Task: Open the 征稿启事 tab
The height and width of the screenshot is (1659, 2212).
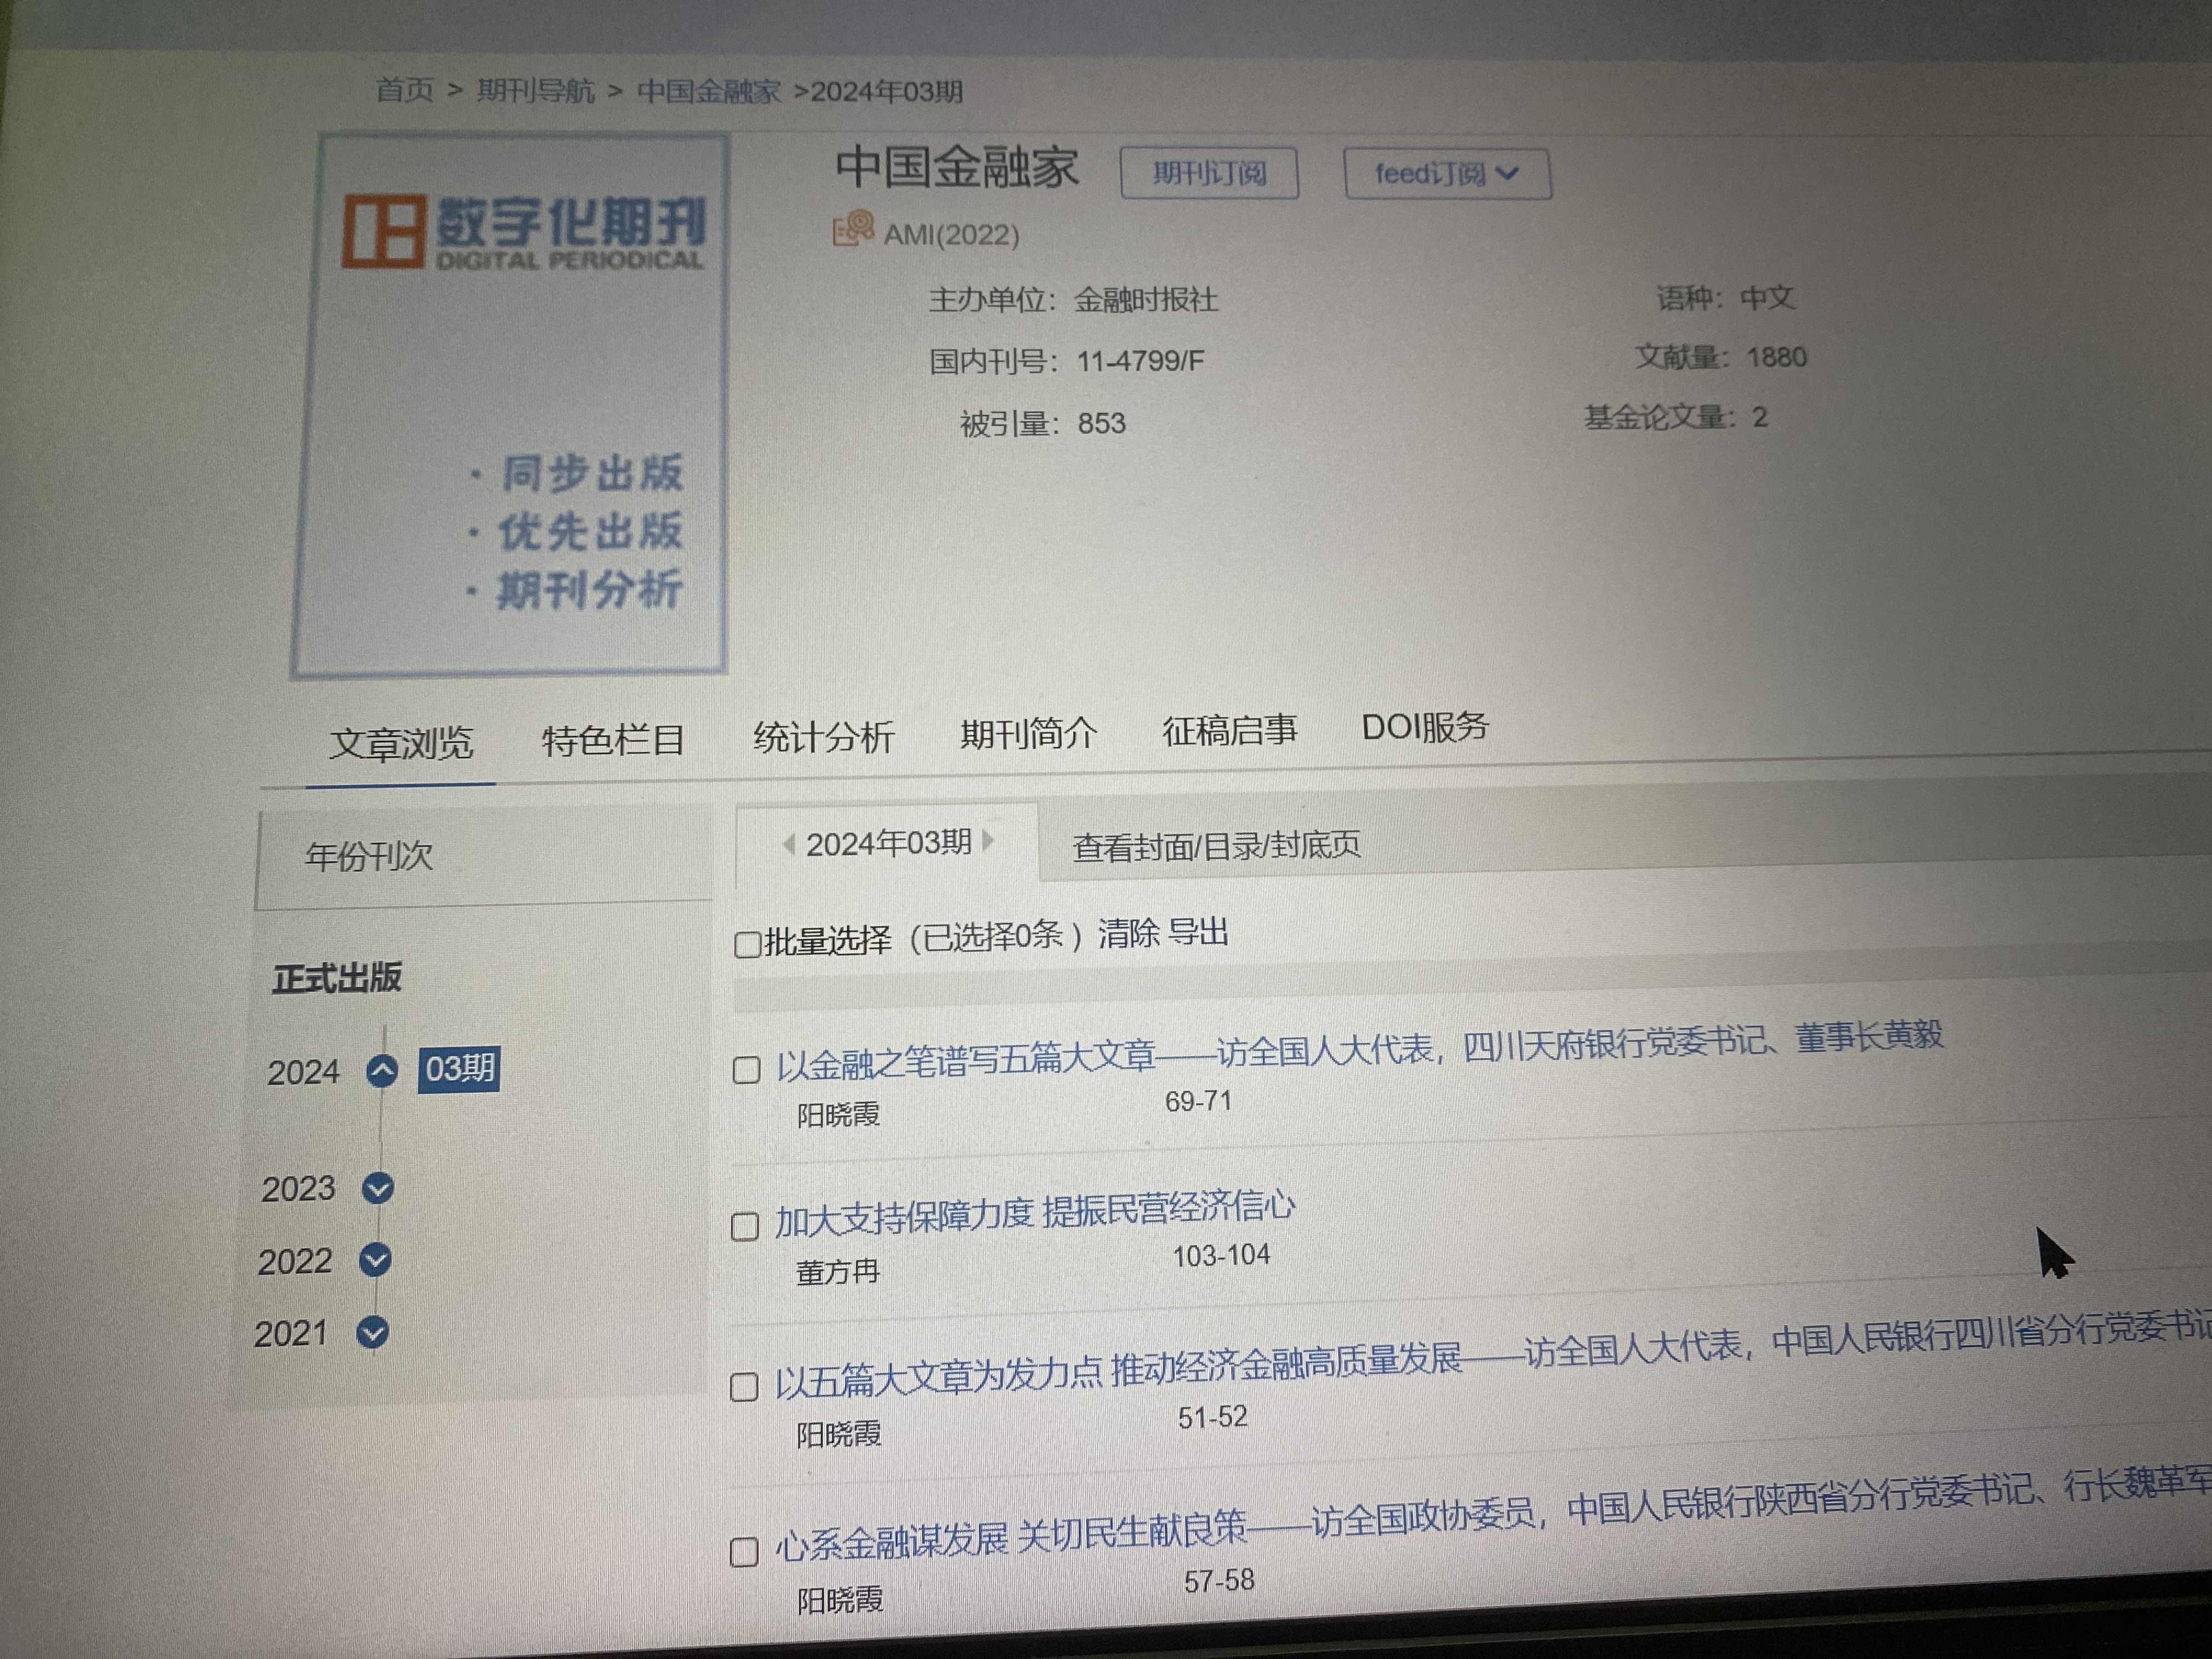Action: [1229, 731]
